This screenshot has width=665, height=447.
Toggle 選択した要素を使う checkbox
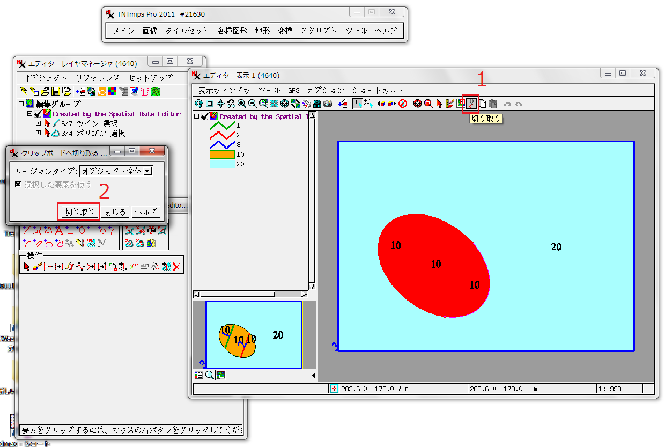18,185
